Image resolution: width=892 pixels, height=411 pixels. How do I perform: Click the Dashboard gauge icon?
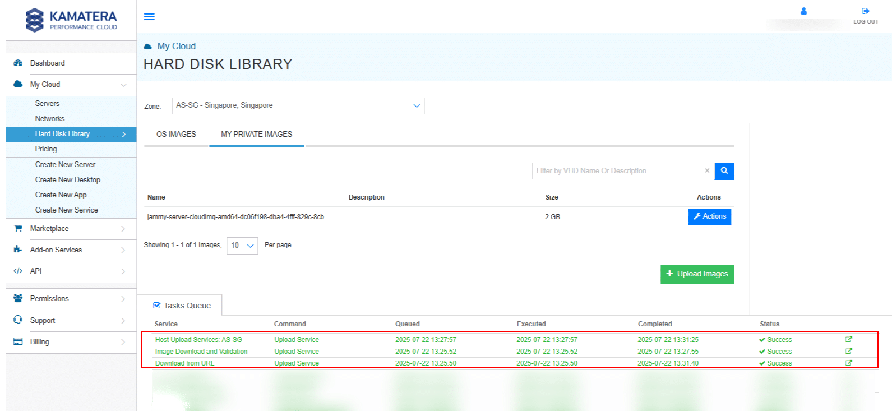point(18,63)
